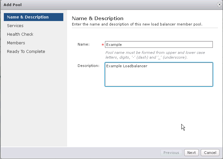Click the Name: field label
The width and height of the screenshot is (223, 159).
click(84, 45)
